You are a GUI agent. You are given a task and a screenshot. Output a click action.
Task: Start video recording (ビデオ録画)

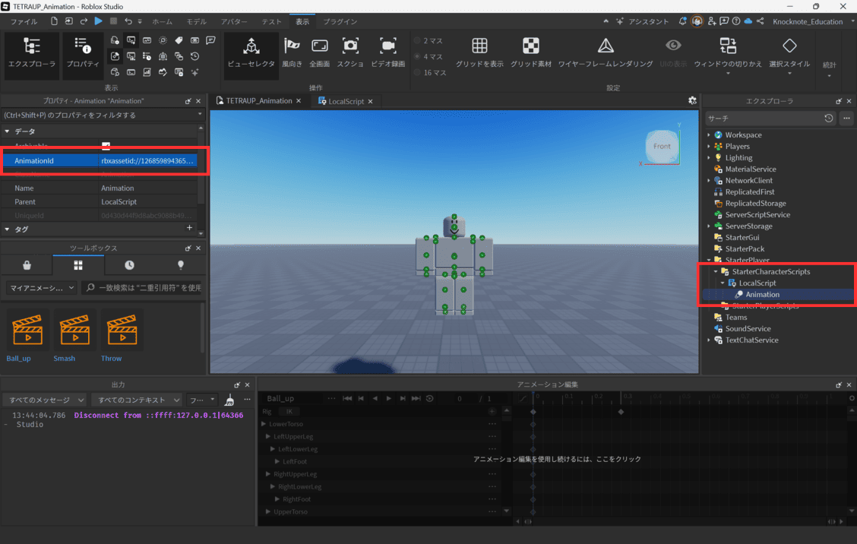pyautogui.click(x=388, y=53)
